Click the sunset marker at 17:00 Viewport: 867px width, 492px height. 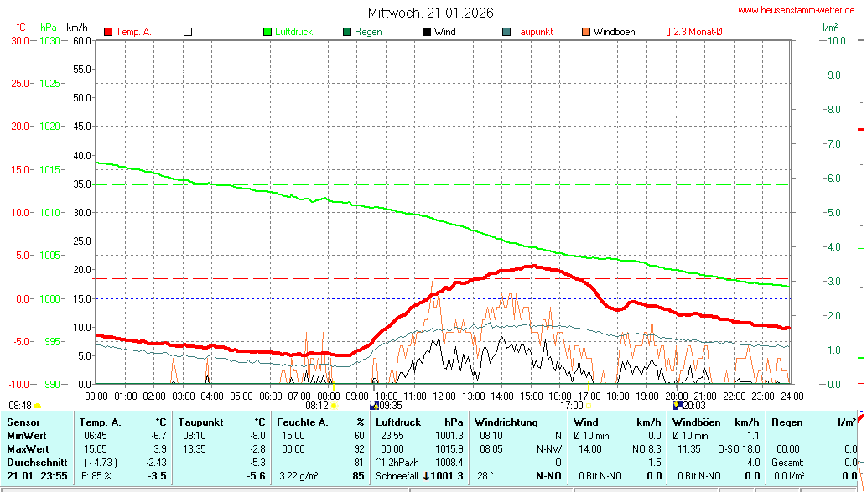pyautogui.click(x=589, y=406)
